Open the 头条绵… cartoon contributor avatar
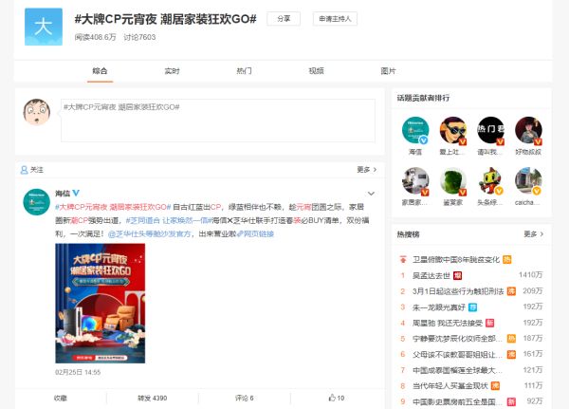 point(490,181)
